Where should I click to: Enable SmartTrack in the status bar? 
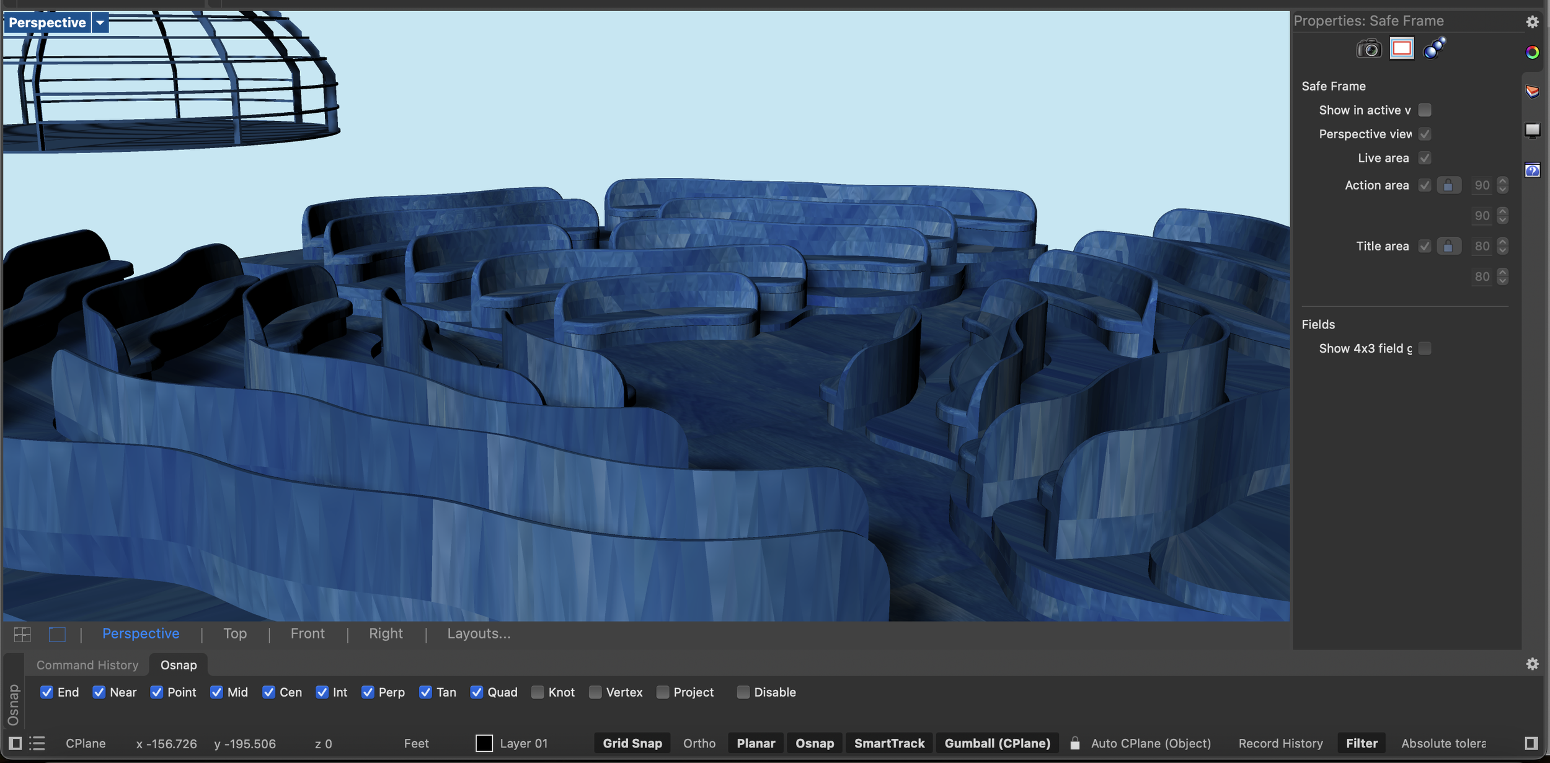click(889, 743)
